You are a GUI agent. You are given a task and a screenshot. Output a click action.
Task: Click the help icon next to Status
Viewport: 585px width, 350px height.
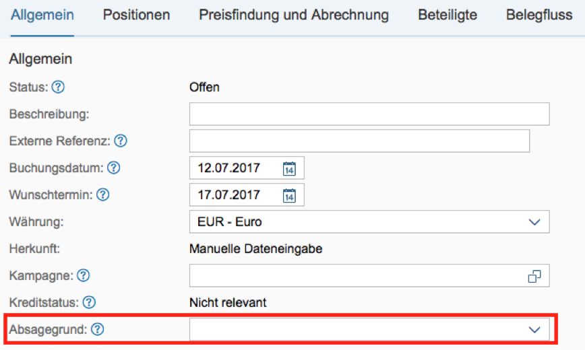coord(59,87)
